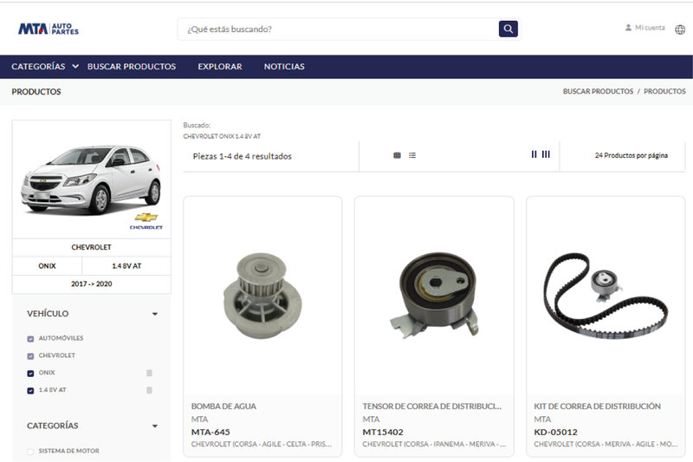Remove ONIX filter with trash icon
Viewport: 693px width, 462px height.
[x=149, y=373]
